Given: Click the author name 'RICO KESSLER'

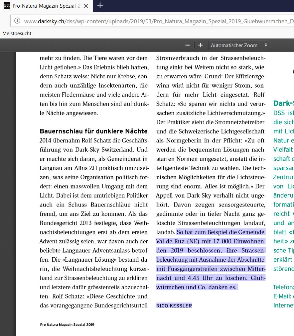Looking at the screenshot, I should pyautogui.click(x=174, y=306).
